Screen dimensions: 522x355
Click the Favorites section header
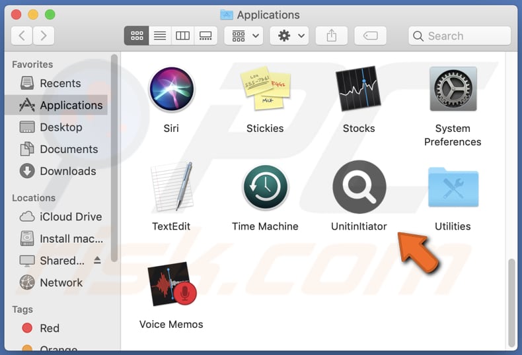point(32,64)
